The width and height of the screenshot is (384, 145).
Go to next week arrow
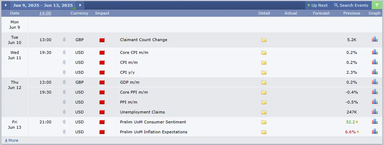click(x=80, y=5)
